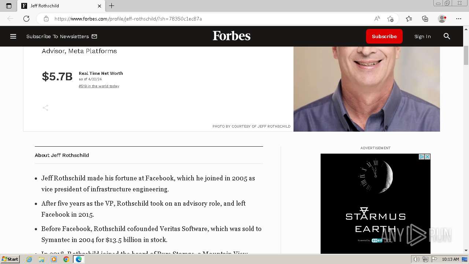The height and width of the screenshot is (264, 469).
Task: Add this page to favorites star
Action: pos(390,19)
